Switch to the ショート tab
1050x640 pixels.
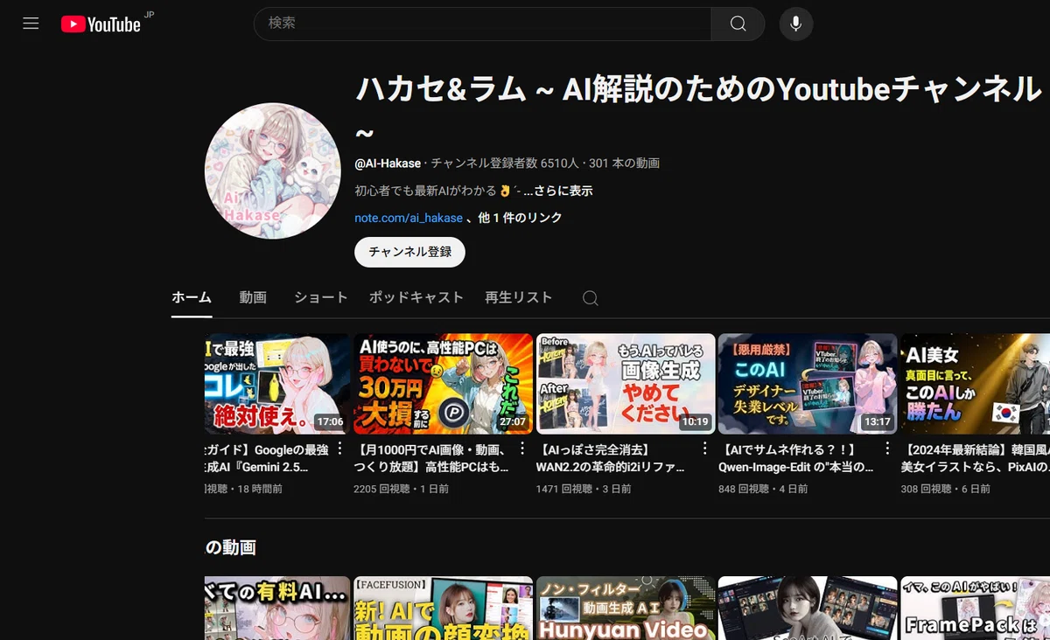320,297
